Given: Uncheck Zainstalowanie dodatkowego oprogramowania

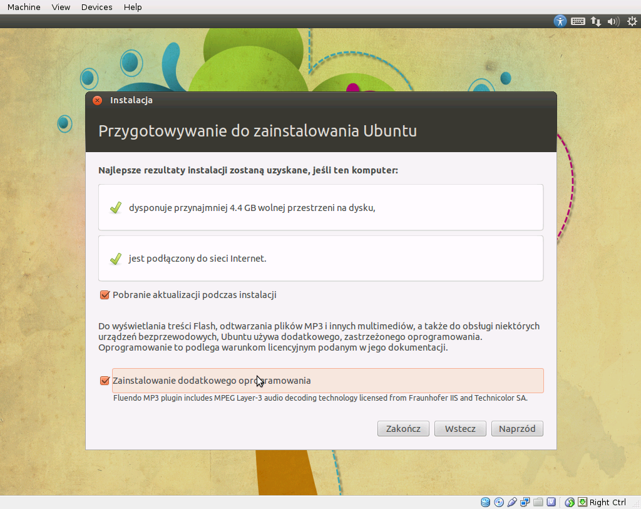Looking at the screenshot, I should coord(105,381).
